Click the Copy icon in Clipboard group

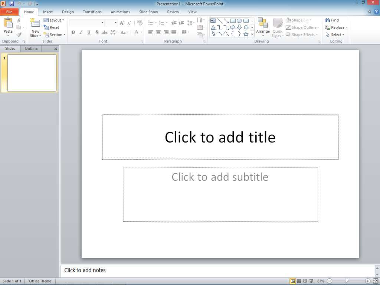point(19,27)
